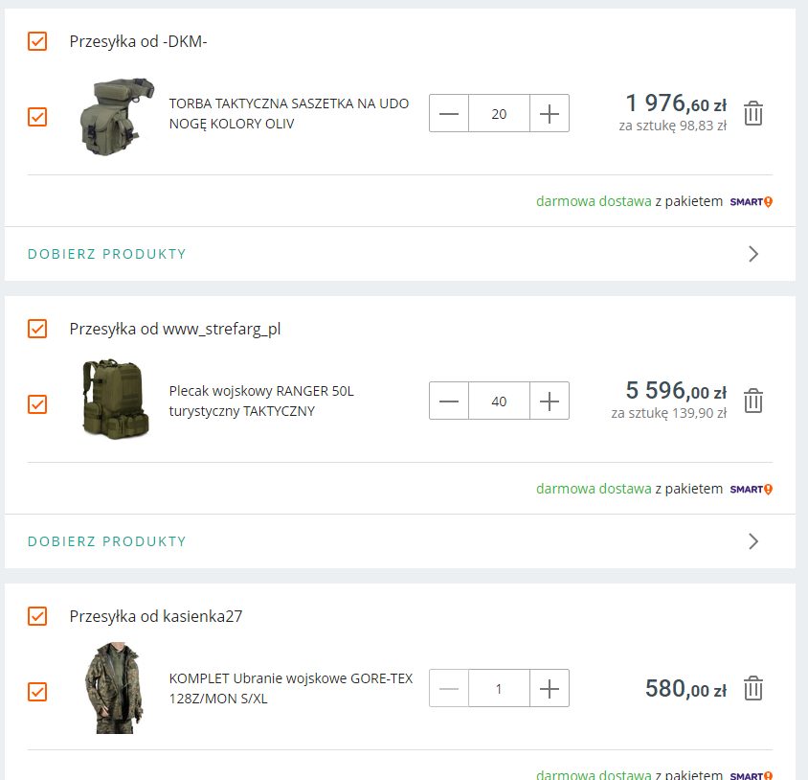Reduce RANGER 50L backpack quantity by one
This screenshot has height=780, width=808.
click(x=449, y=401)
